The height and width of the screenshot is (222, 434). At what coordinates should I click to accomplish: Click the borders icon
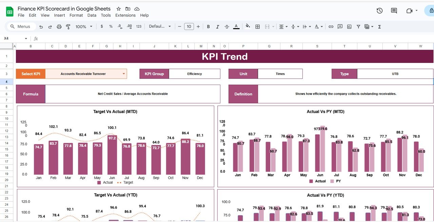tap(258, 27)
